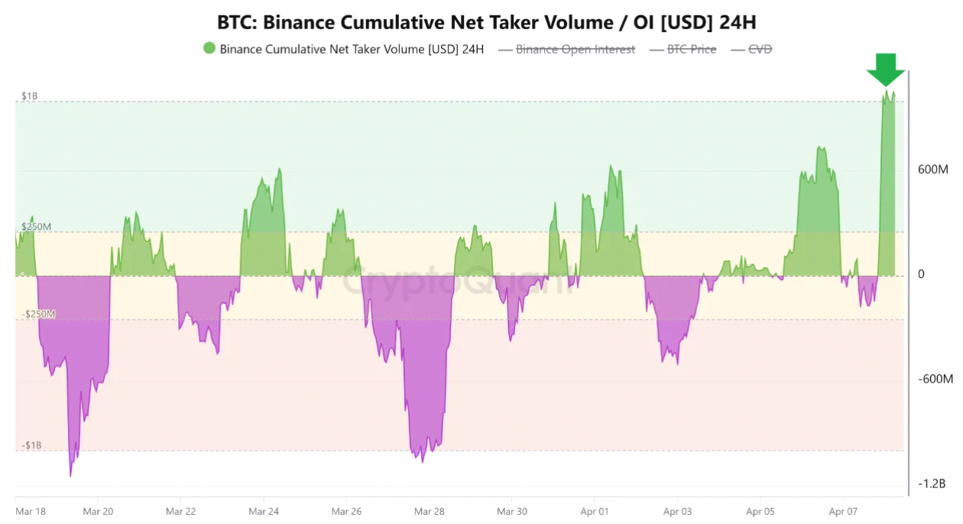Click the line marker beside Binance Open Interest

coord(505,50)
